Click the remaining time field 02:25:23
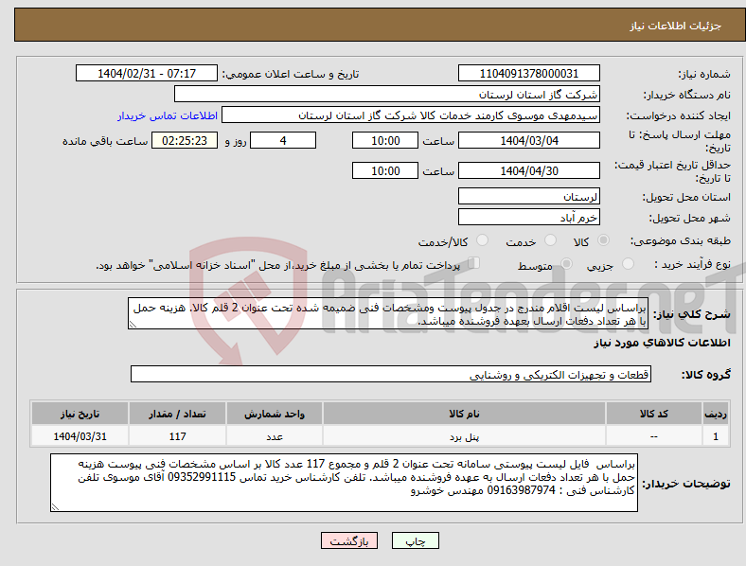 [x=185, y=140]
